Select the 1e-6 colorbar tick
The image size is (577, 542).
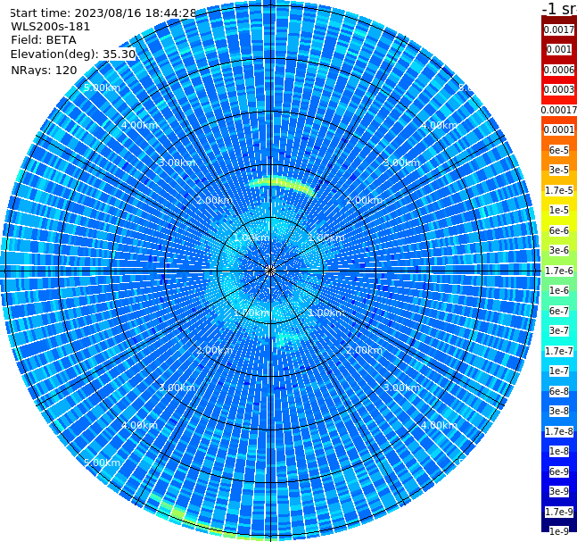[559, 290]
